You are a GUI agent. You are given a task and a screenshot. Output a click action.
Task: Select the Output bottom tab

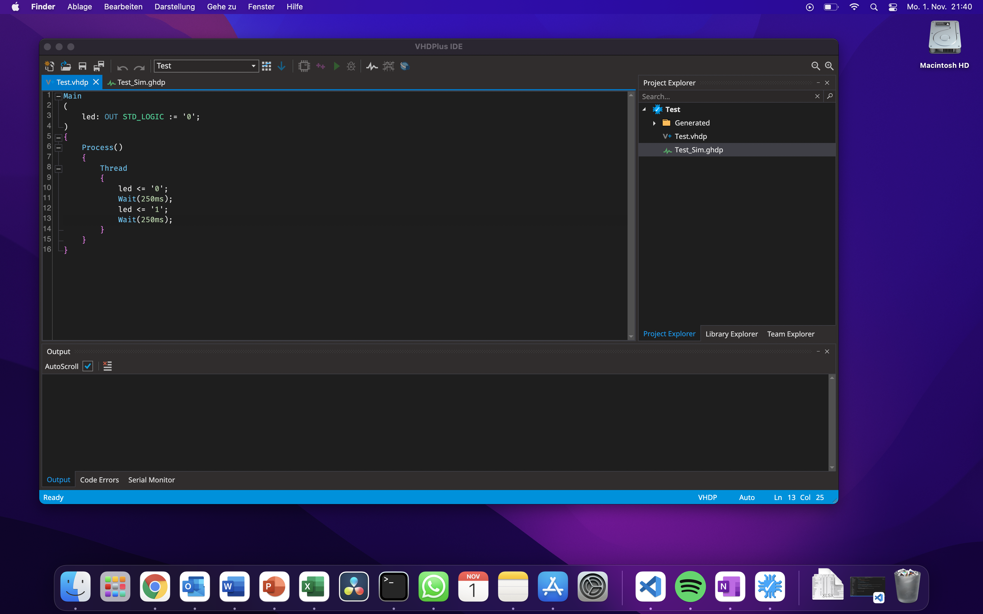tap(59, 480)
